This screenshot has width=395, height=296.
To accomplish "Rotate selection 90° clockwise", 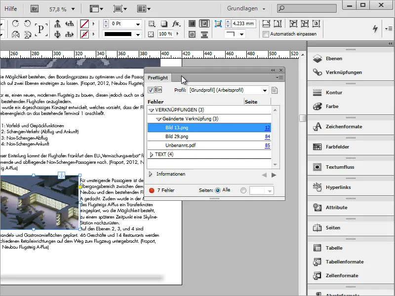I will [x=15, y=24].
